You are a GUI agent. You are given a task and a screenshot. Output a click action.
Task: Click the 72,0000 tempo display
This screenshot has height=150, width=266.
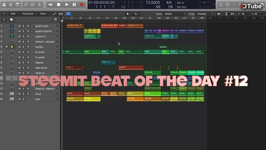[153, 2]
